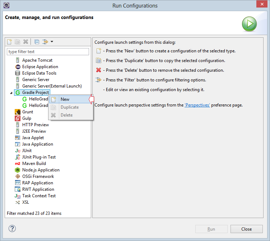Screen dimensions: 270x241
Task: Select Generic Server(External Launch) entry
Action: (52, 86)
